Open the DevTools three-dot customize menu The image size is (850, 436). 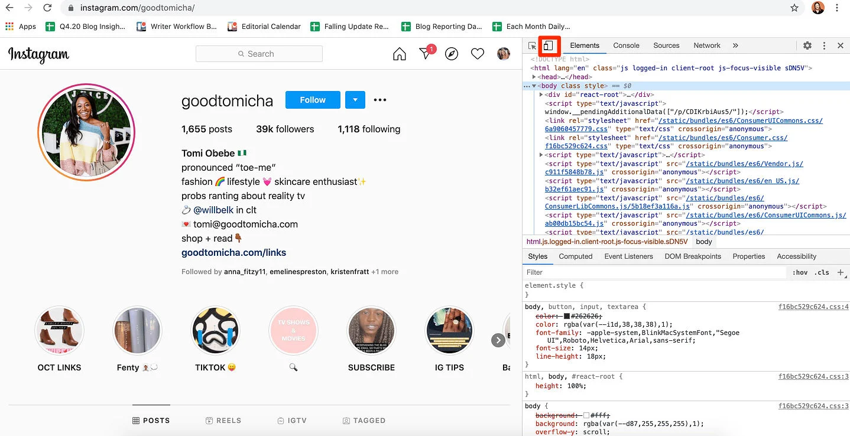click(x=824, y=45)
